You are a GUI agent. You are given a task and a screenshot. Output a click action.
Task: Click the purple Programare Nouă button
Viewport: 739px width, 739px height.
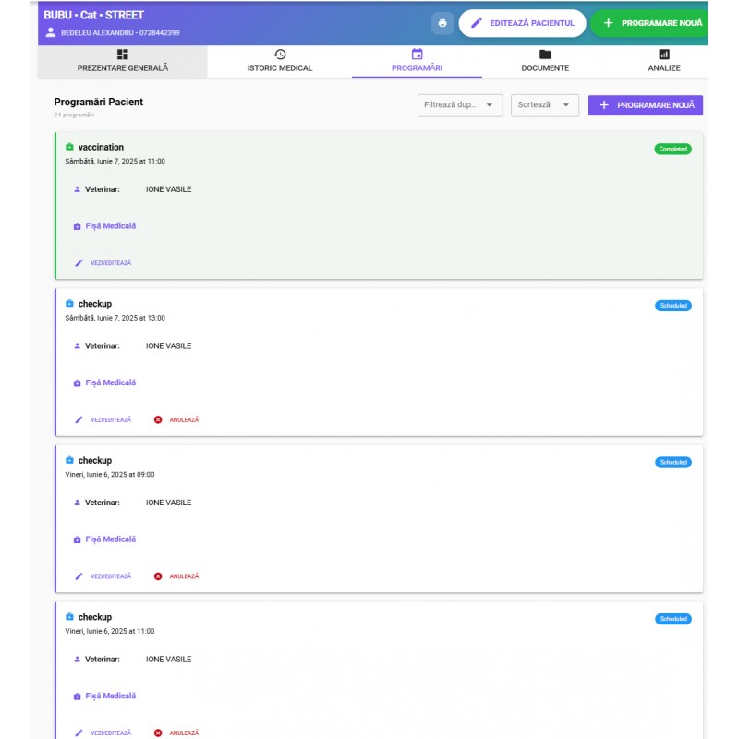coord(645,105)
